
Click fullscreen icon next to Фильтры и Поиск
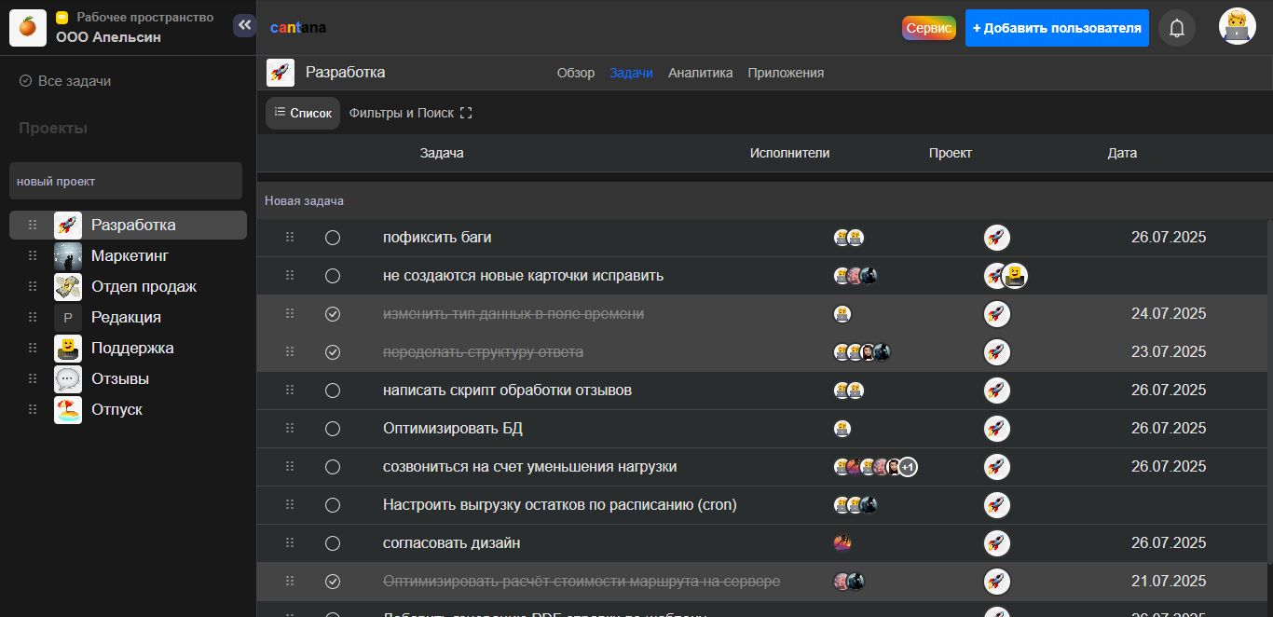tap(467, 113)
